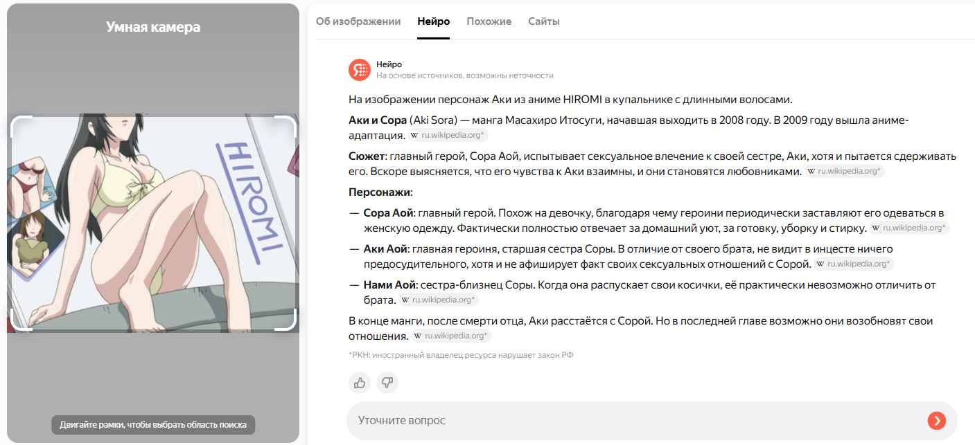This screenshot has width=975, height=445.
Task: Switch to the Об изображении tab
Action: [x=358, y=21]
